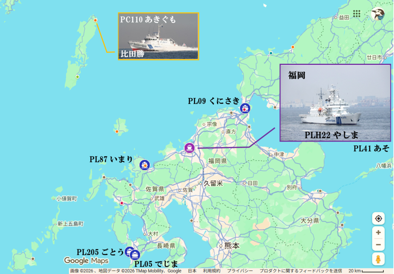Select the PL205 ごとう ship marker
This screenshot has width=394, height=274.
point(129,251)
